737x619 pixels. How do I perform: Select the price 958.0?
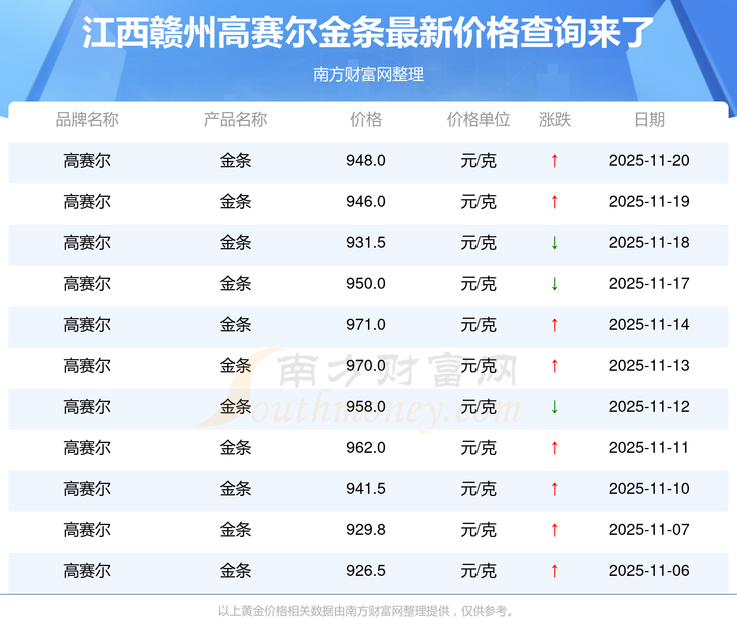(x=366, y=407)
